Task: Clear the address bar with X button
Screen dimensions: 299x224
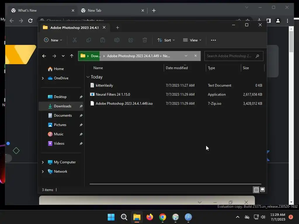Action: pyautogui.click(x=195, y=56)
